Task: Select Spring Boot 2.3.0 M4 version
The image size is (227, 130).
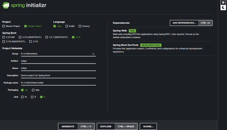Action: (4, 37)
